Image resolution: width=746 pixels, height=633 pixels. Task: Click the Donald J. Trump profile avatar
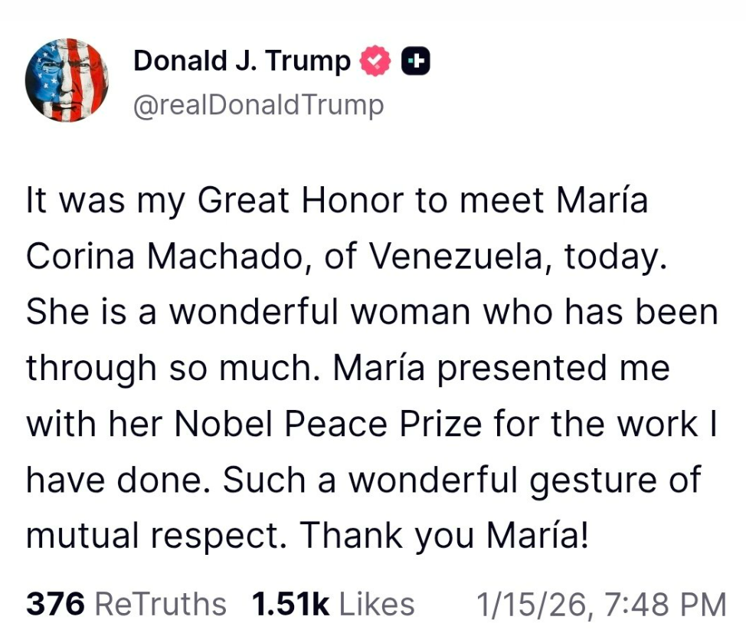(x=67, y=79)
